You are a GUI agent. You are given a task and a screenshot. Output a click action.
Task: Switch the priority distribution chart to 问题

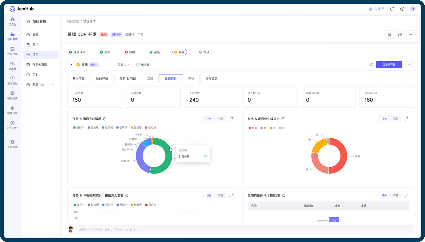point(395,119)
